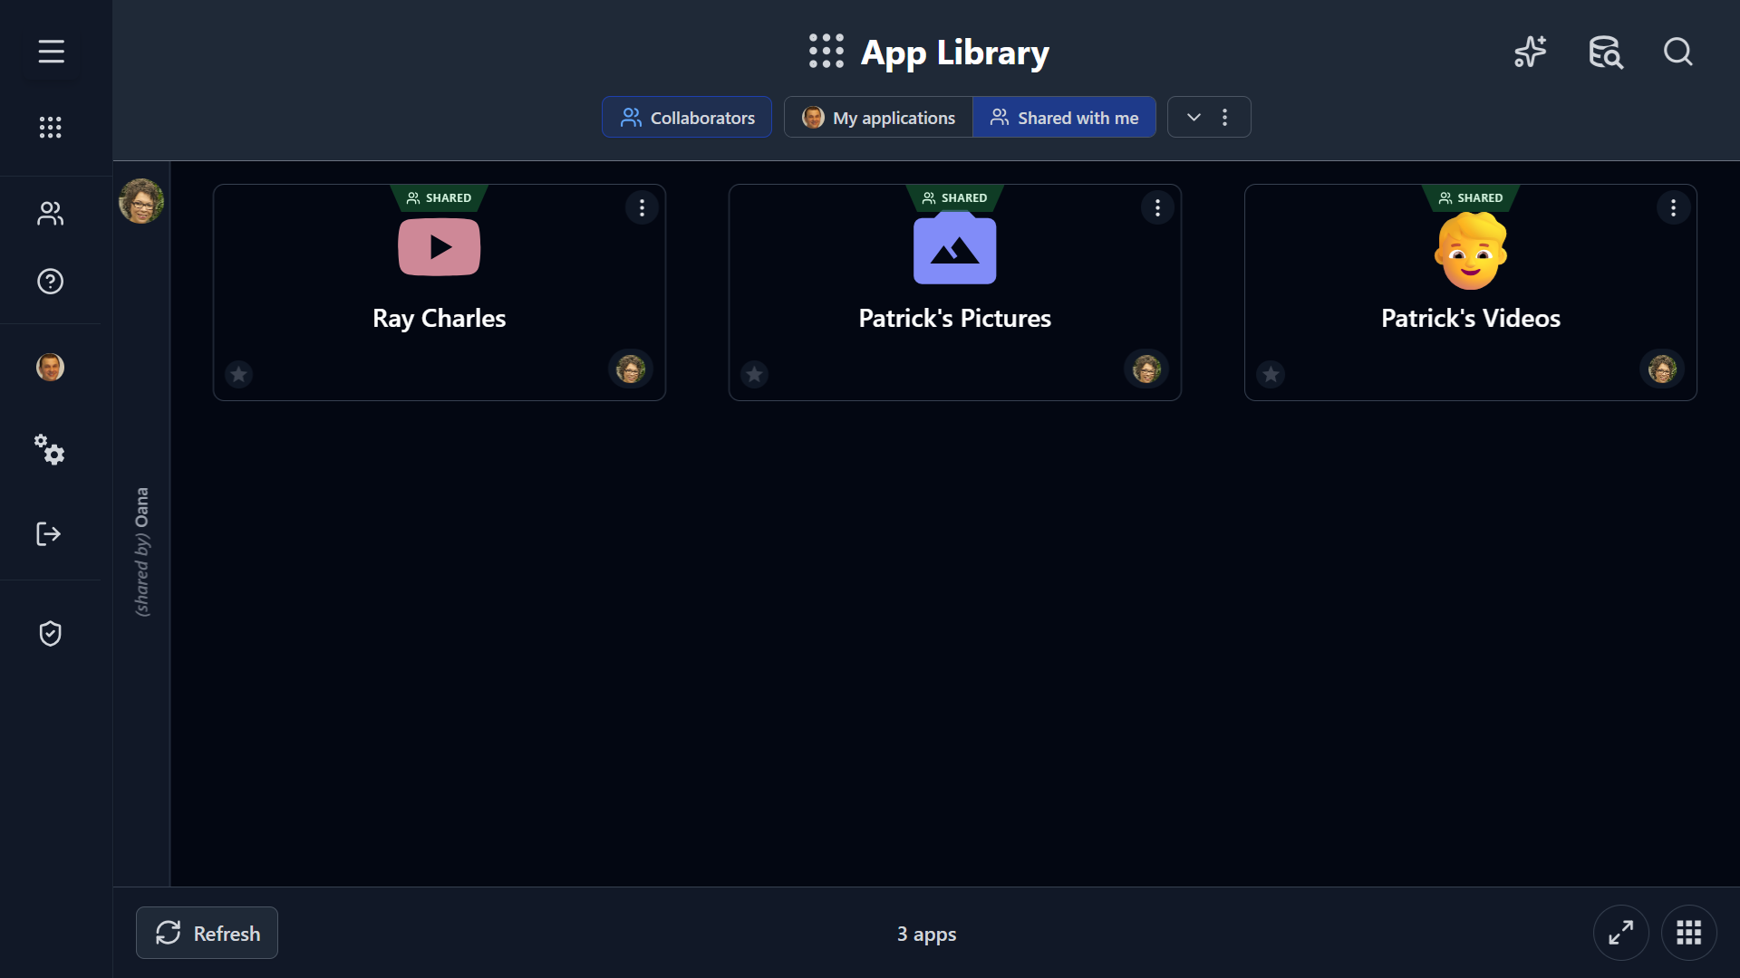
Task: Click Oana's avatar in the shared-by strip
Action: click(x=141, y=201)
